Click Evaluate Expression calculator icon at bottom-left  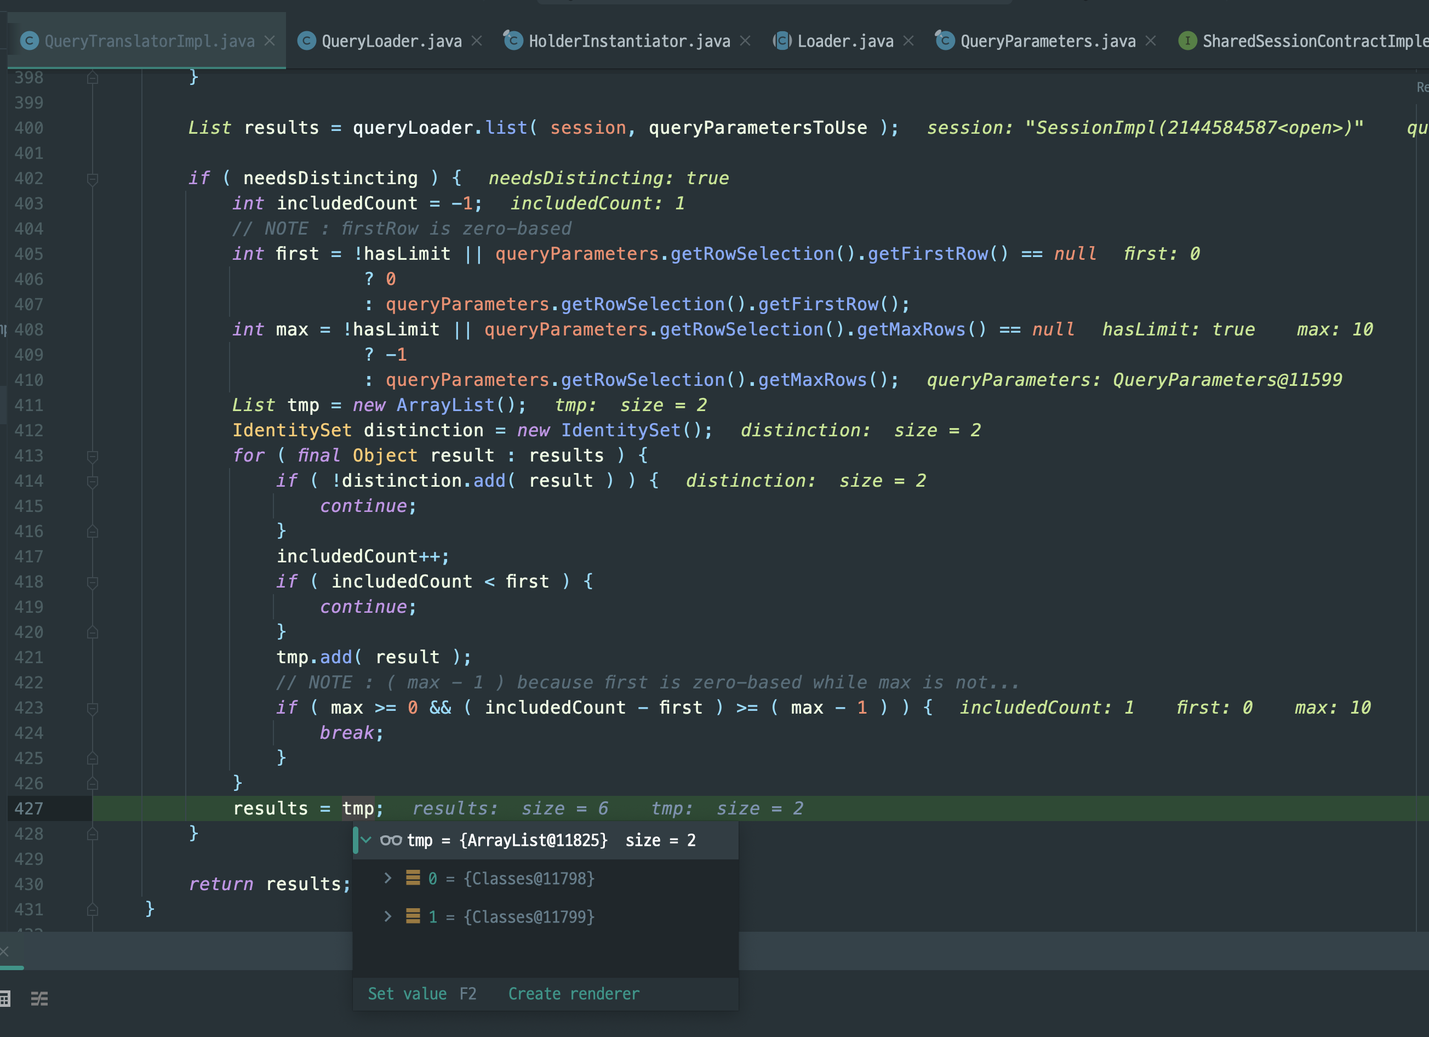click(x=5, y=999)
